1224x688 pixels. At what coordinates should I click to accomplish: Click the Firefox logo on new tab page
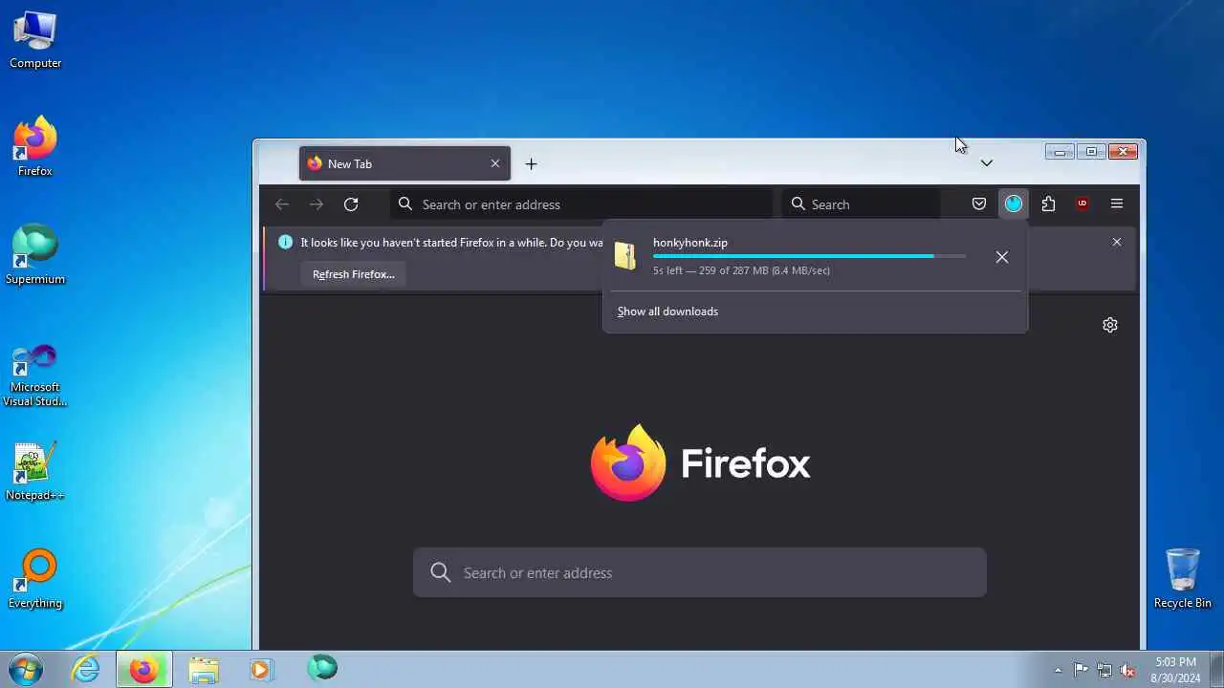point(701,463)
